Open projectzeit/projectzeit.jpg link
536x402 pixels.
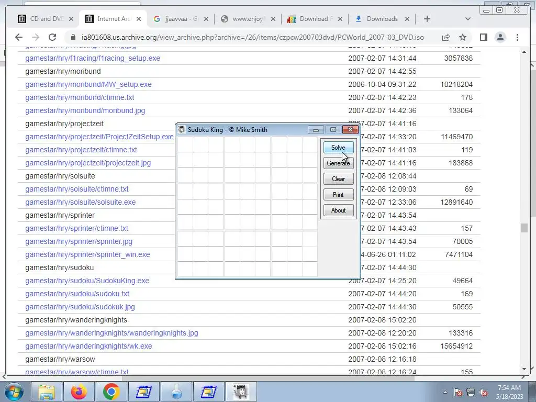pos(88,163)
